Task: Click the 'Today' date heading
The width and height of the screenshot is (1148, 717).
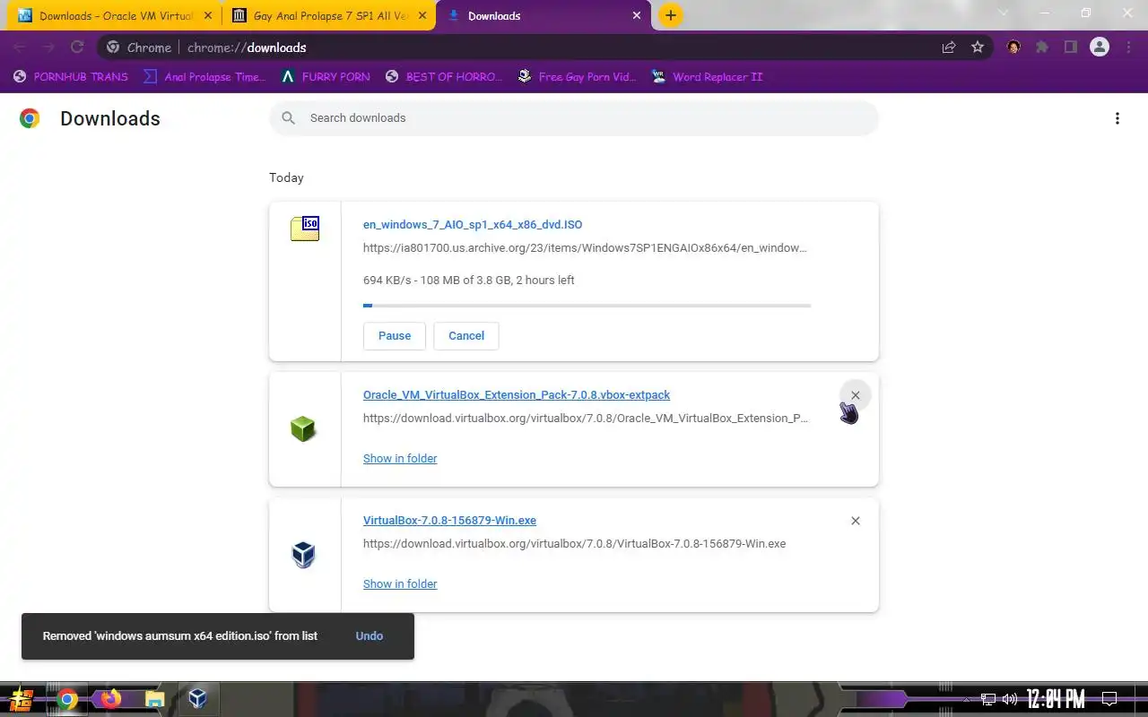Action: click(286, 177)
